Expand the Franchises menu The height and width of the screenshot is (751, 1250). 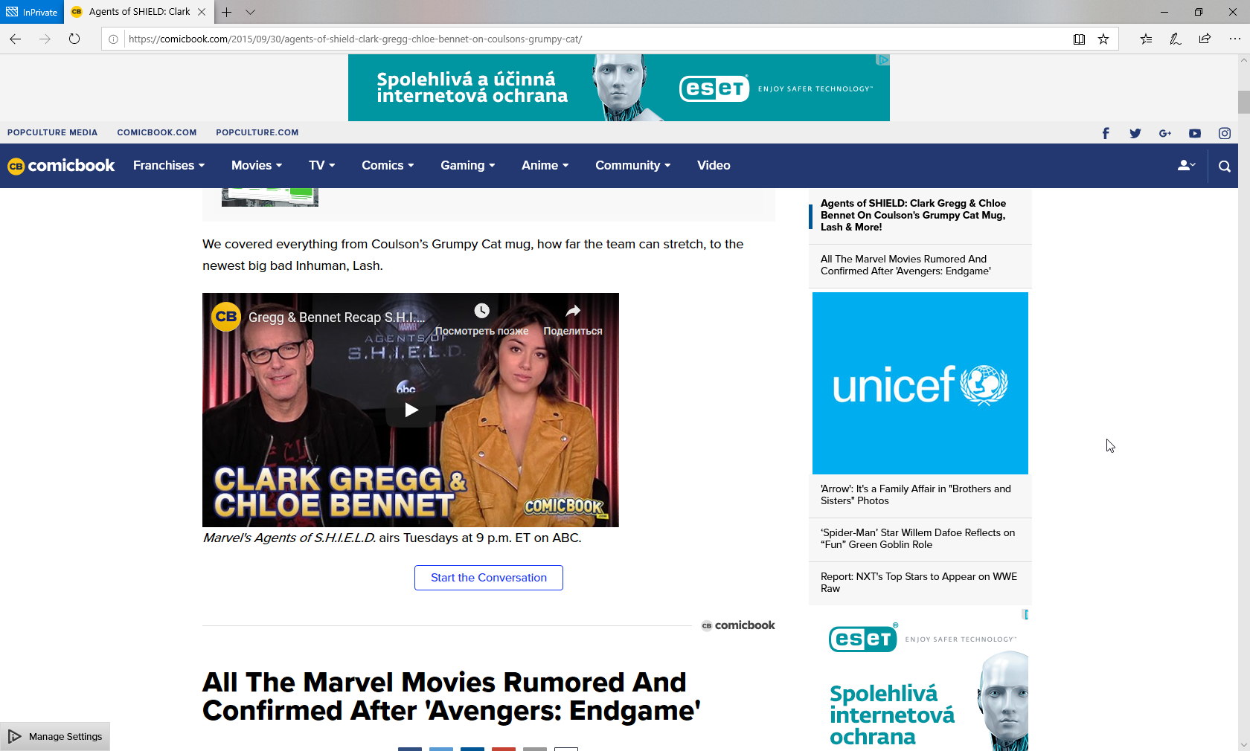coord(169,166)
